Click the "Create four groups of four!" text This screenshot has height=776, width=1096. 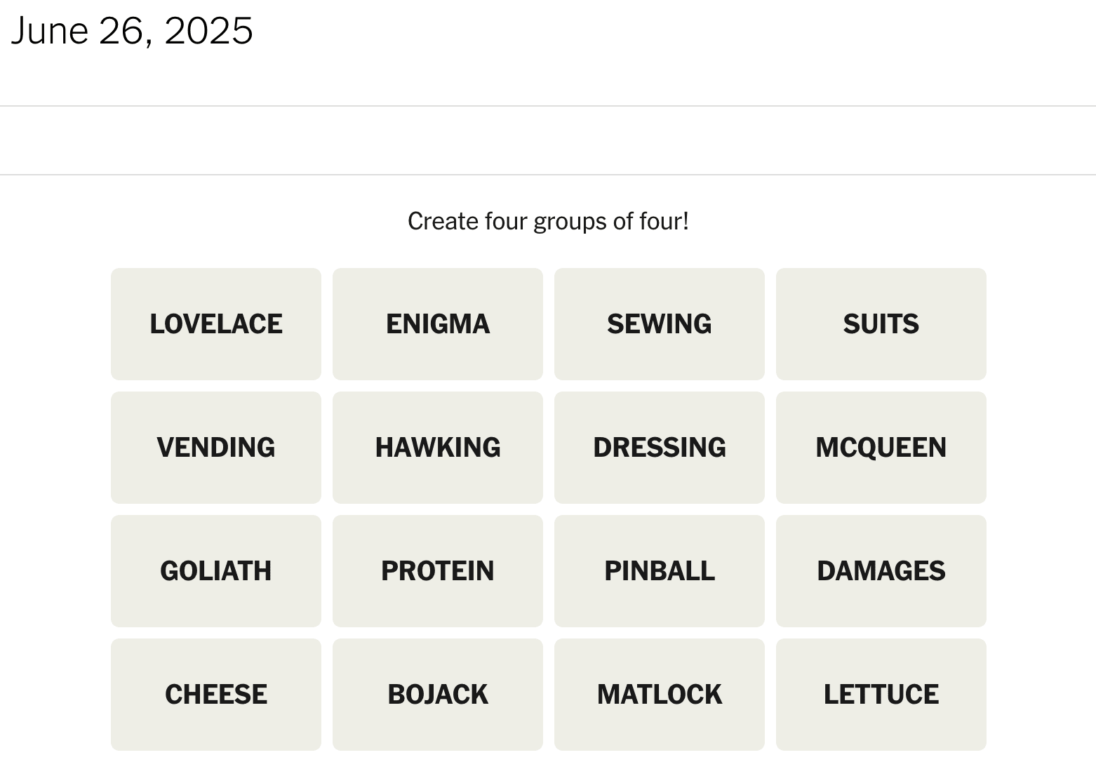click(548, 222)
